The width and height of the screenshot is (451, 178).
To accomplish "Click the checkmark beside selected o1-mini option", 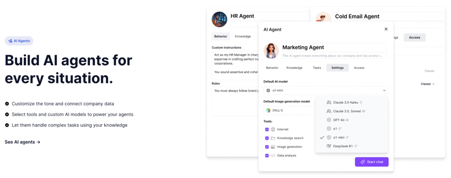I will (322, 137).
